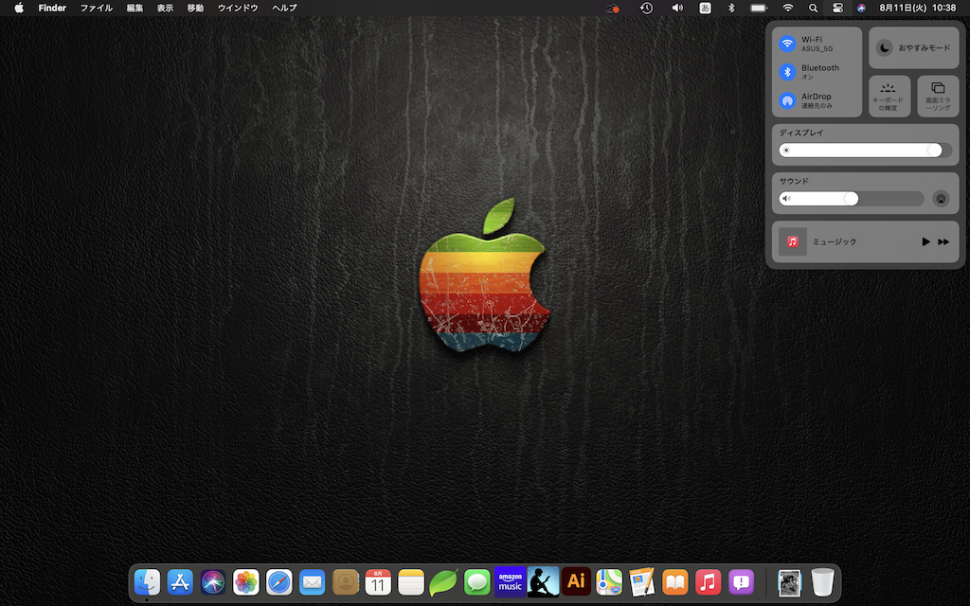Open the 編集 menu
Viewport: 970px width, 606px height.
coord(135,8)
